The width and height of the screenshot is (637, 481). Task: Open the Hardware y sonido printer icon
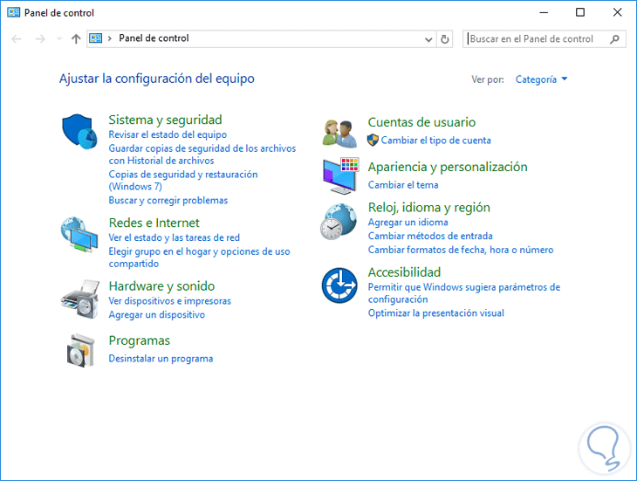coord(80,299)
